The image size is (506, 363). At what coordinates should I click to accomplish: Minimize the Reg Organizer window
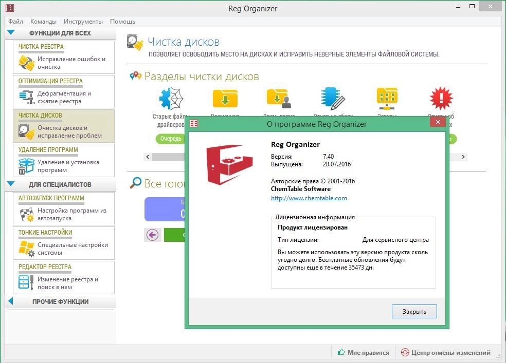pos(458,7)
